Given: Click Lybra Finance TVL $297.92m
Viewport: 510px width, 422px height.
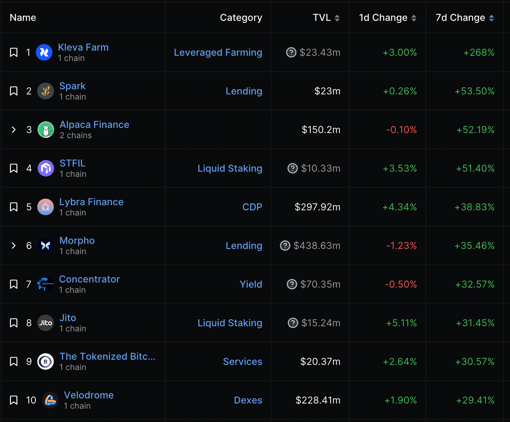Looking at the screenshot, I should click(318, 207).
